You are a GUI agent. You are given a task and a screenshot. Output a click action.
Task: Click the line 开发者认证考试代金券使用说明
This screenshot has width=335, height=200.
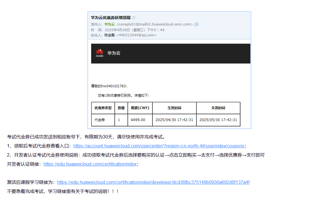point(136,155)
